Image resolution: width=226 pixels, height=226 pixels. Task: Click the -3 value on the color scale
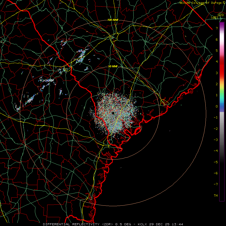pyautogui.click(x=216, y=140)
